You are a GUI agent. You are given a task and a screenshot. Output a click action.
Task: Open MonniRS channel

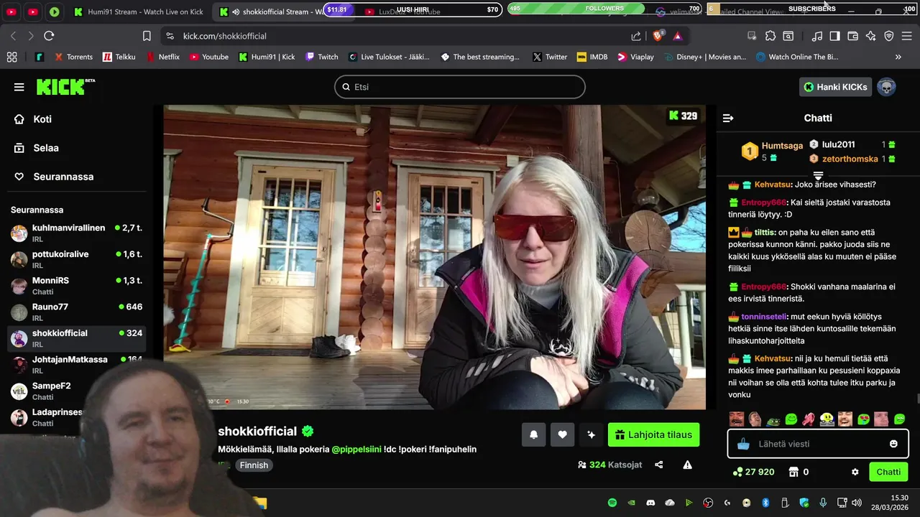[76, 286]
